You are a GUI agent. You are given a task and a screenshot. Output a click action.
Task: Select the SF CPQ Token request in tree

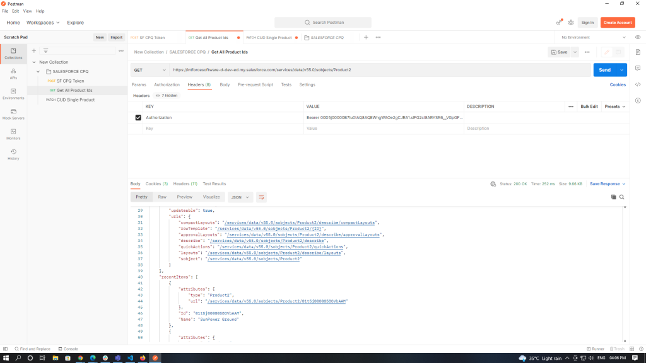[70, 81]
